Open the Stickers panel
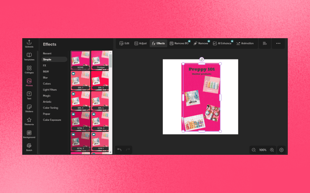This screenshot has width=310, height=193. coord(29,108)
